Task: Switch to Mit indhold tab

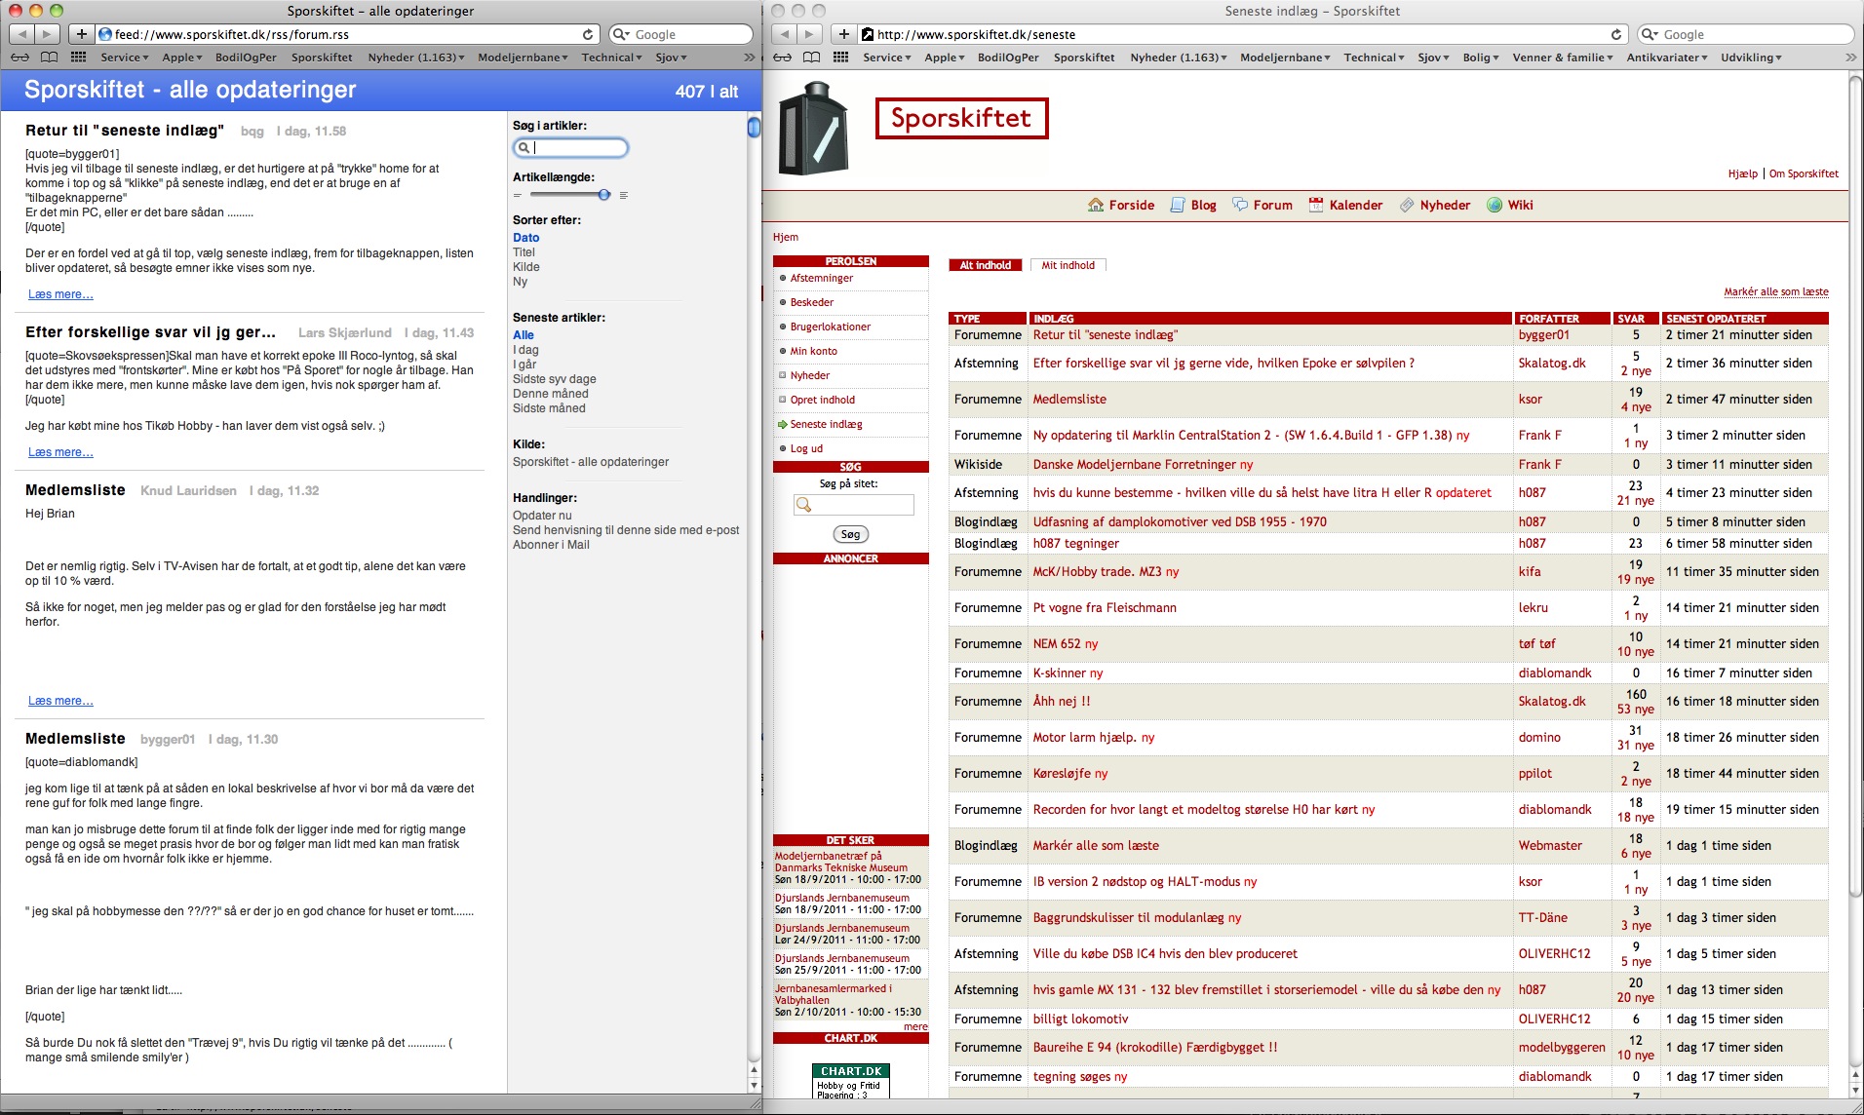Action: click(1068, 265)
